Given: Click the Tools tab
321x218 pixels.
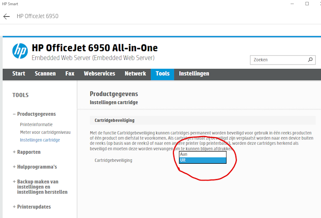Looking at the screenshot, I should coord(163,74).
